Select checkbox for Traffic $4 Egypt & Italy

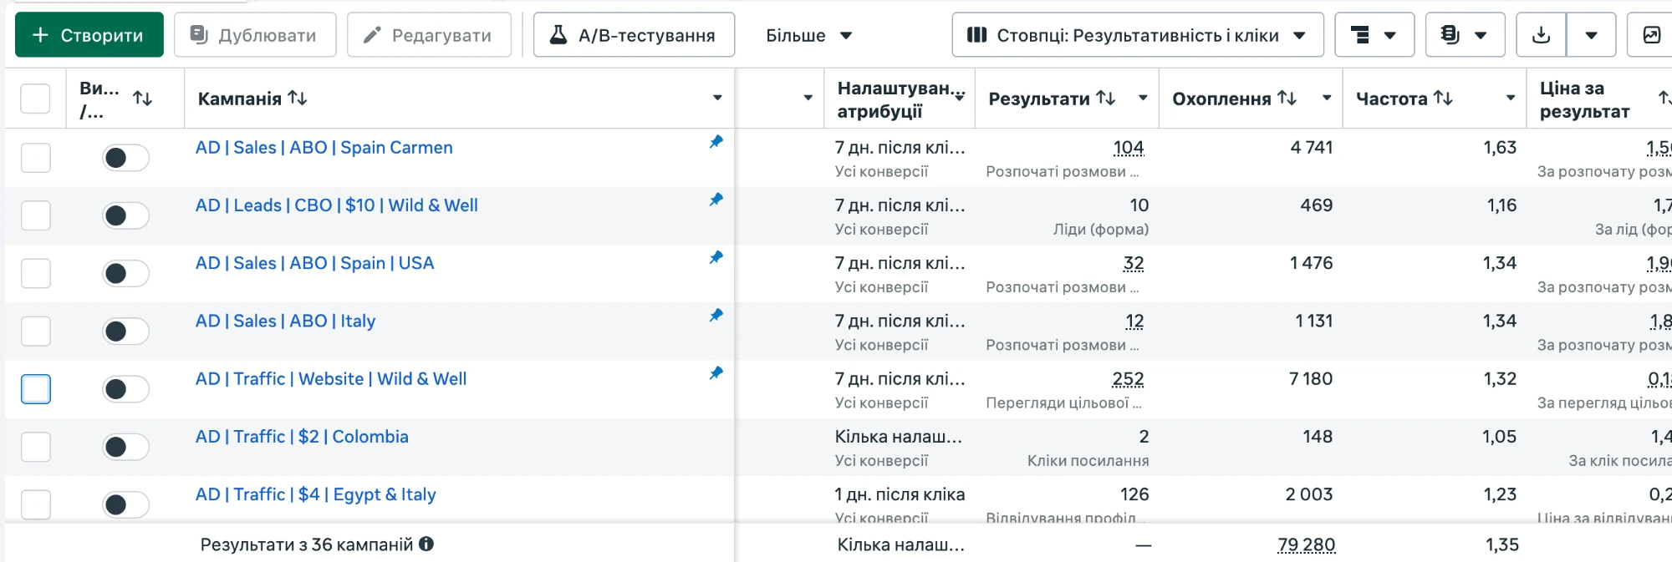click(35, 504)
